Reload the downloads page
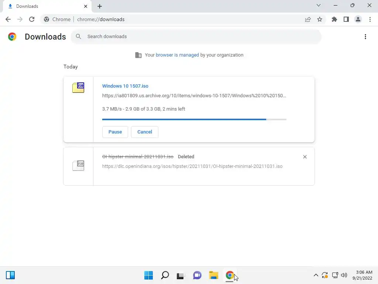This screenshot has height=284, width=378. point(32,19)
